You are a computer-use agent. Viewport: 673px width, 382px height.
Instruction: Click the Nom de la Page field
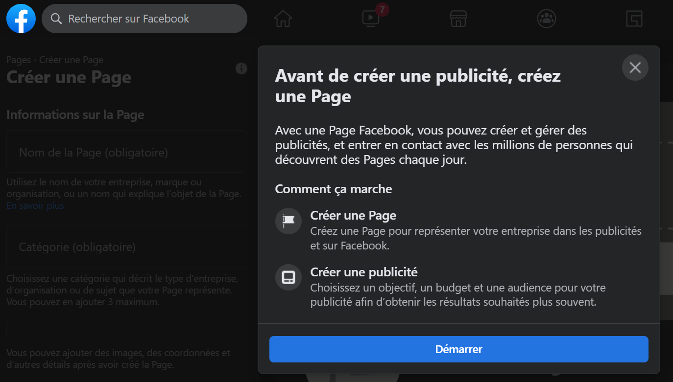[x=127, y=152]
